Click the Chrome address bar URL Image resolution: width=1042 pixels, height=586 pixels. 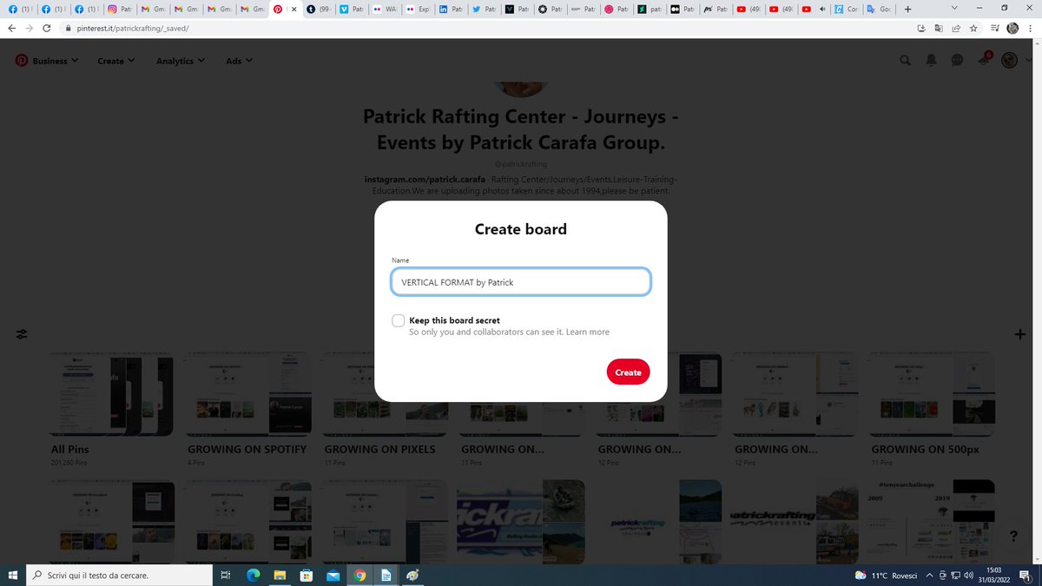pyautogui.click(x=134, y=28)
